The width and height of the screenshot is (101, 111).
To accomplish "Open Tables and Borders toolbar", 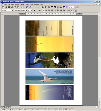I will tap(49, 7).
